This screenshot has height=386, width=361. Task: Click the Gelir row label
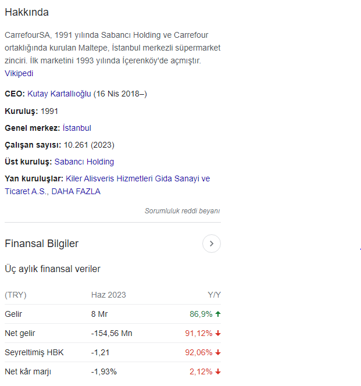pos(13,314)
